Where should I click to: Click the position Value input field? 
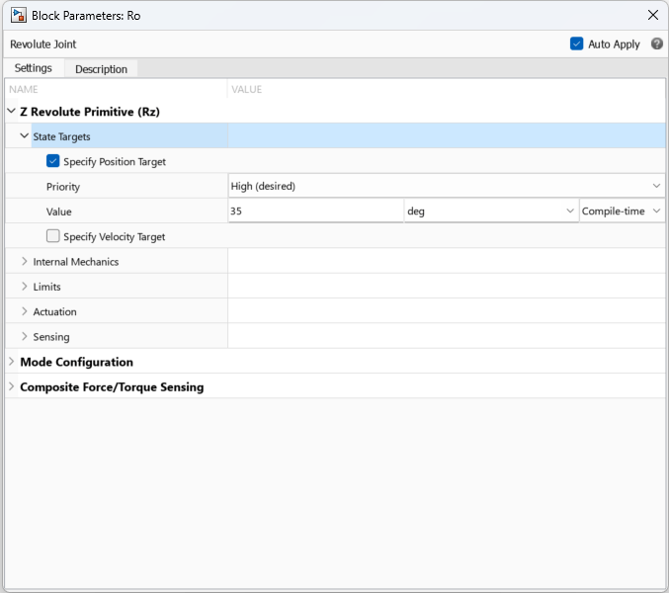314,212
